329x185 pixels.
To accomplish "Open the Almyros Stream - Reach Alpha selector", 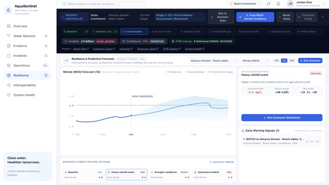I will (214, 61).
